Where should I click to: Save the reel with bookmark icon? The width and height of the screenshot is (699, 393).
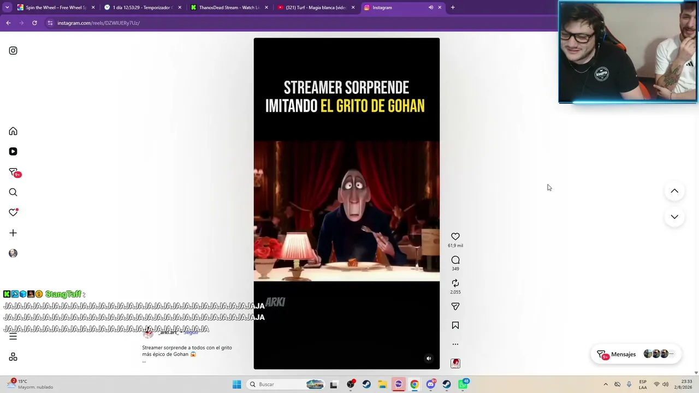455,325
